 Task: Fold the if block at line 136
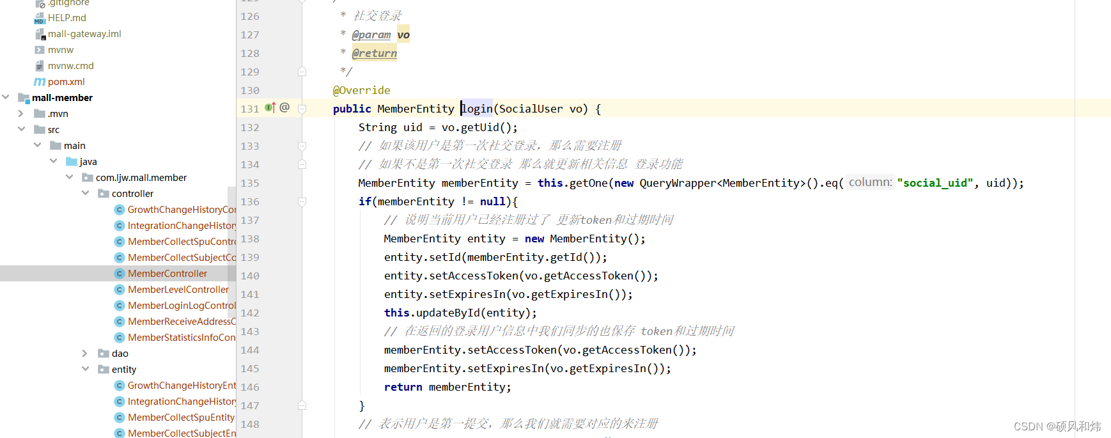[302, 201]
